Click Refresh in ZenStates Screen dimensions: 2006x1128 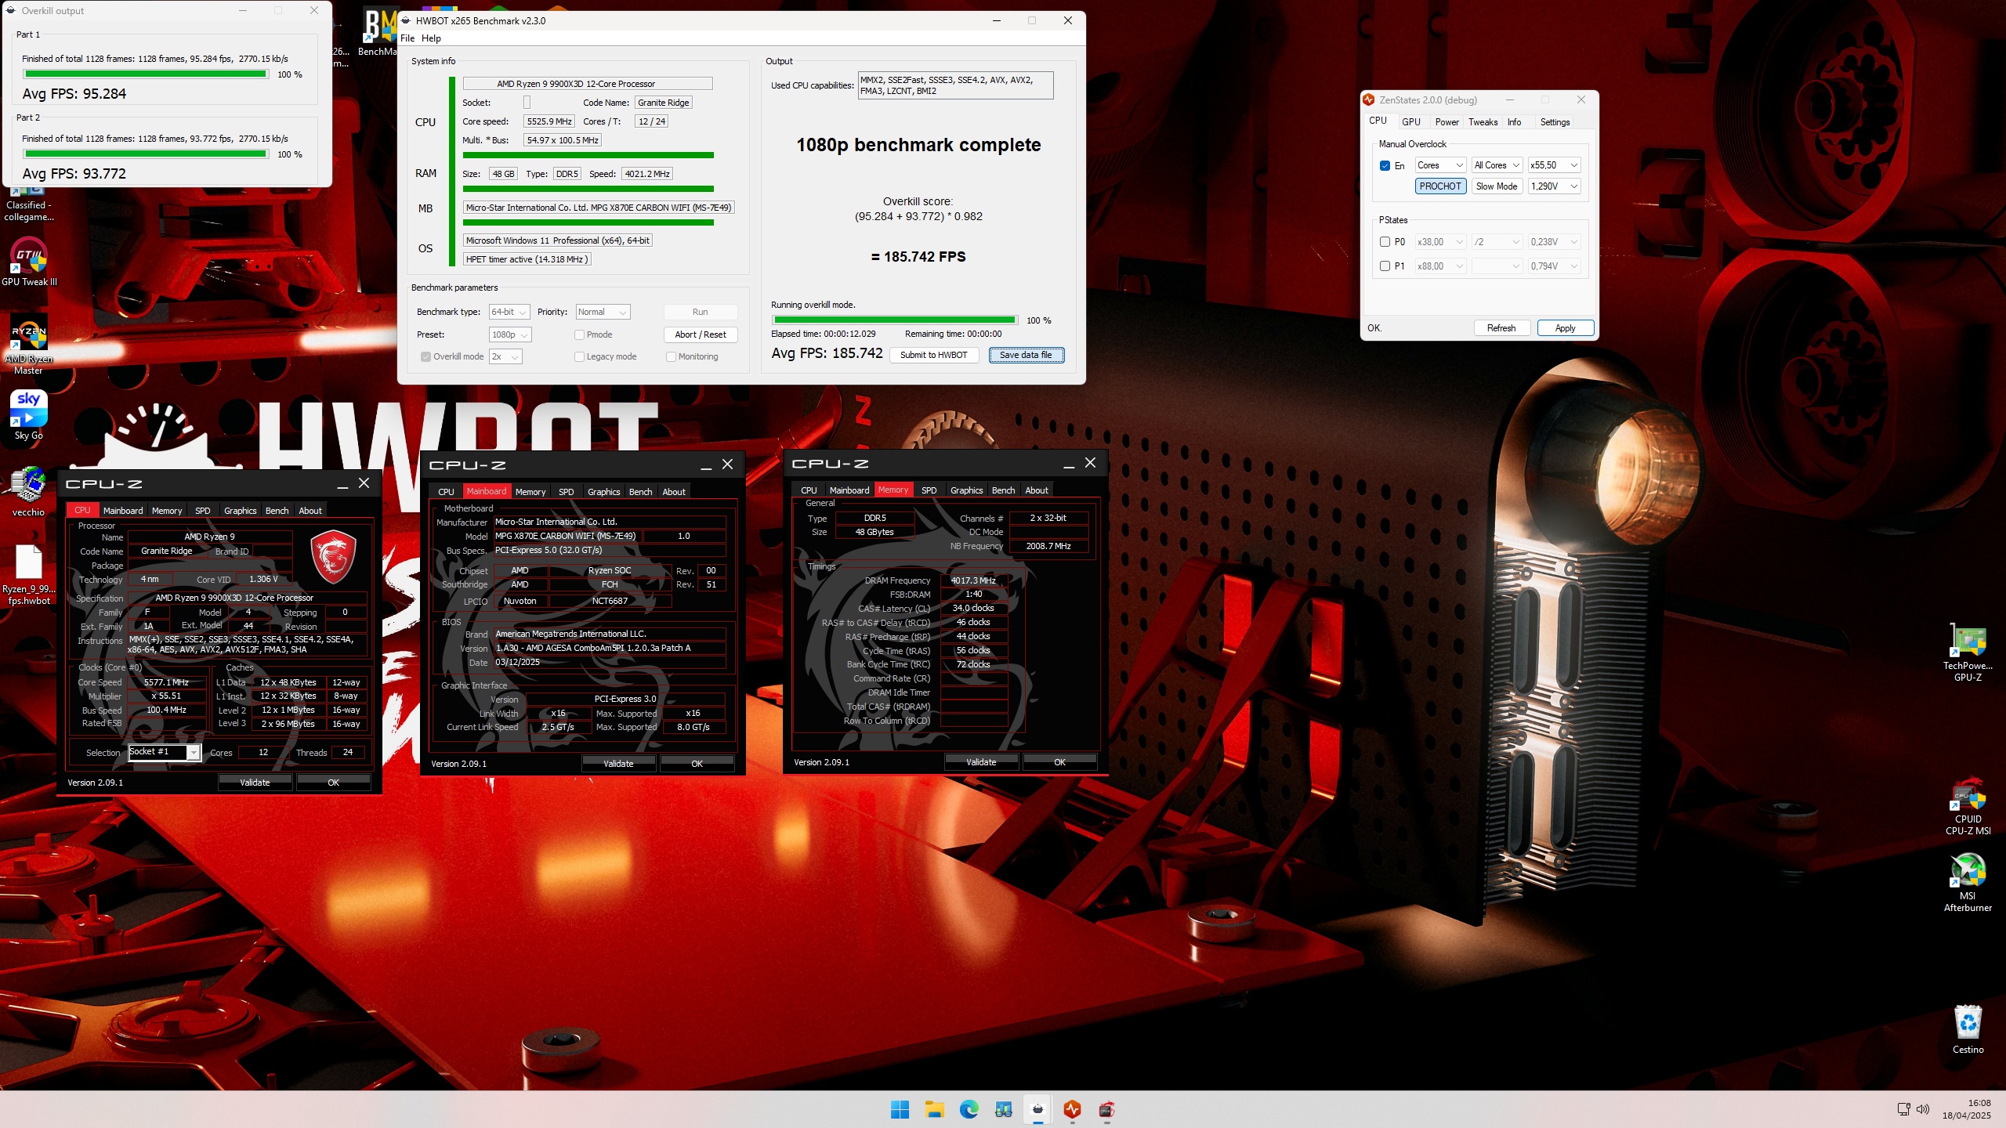pyautogui.click(x=1501, y=328)
